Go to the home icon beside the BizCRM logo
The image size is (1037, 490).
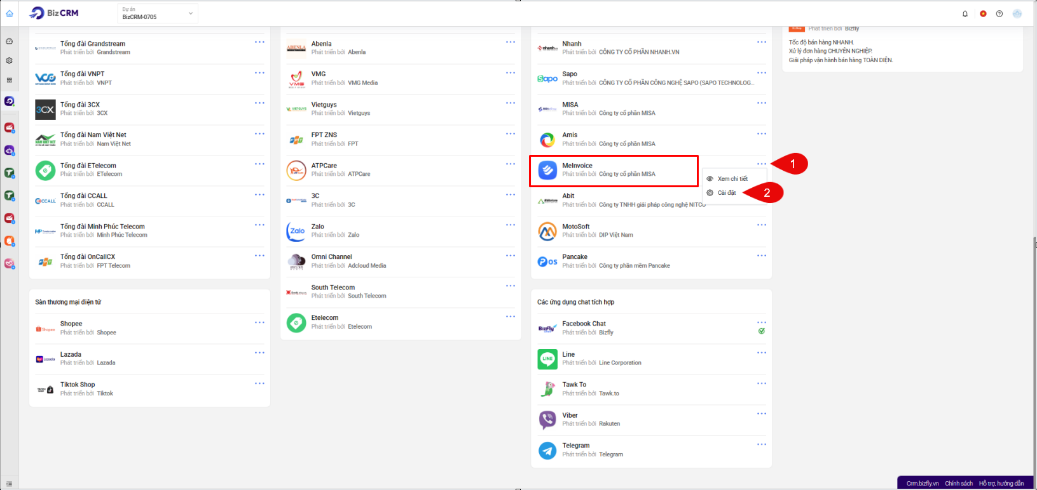pyautogui.click(x=10, y=13)
